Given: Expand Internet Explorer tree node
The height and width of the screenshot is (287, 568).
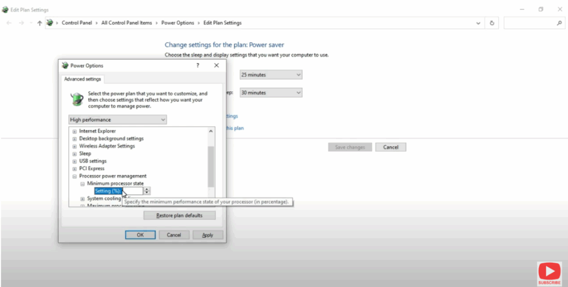Looking at the screenshot, I should click(x=75, y=131).
